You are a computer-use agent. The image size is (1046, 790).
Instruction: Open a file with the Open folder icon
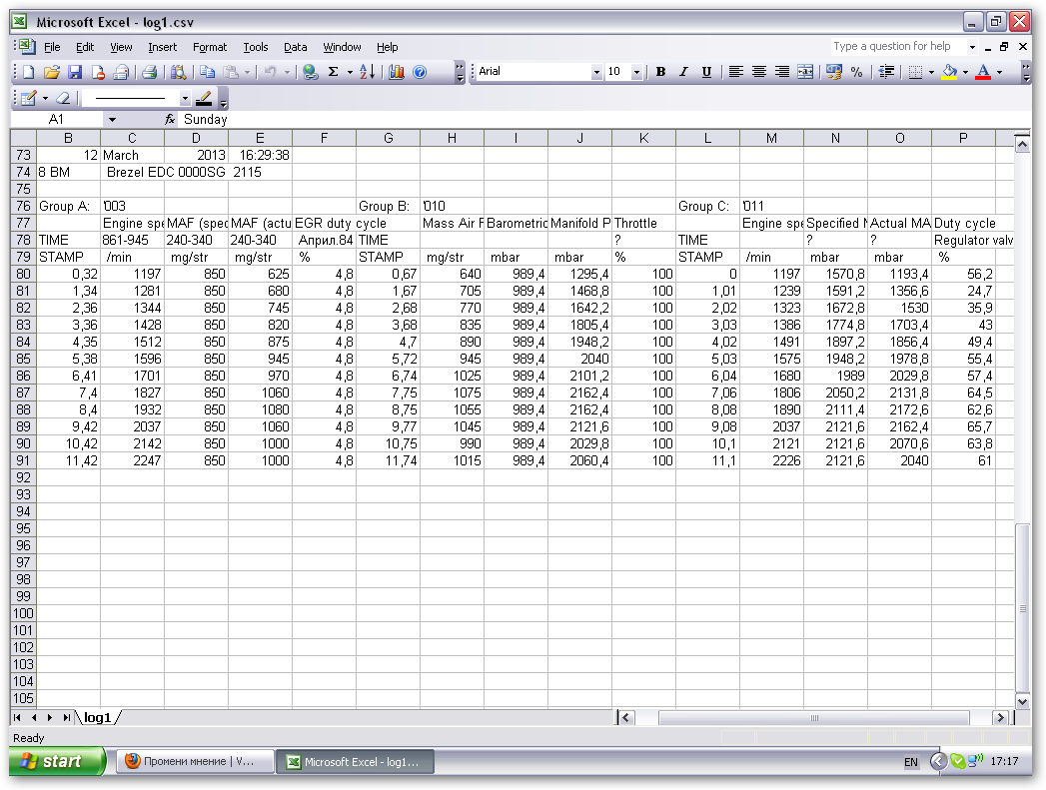(52, 72)
